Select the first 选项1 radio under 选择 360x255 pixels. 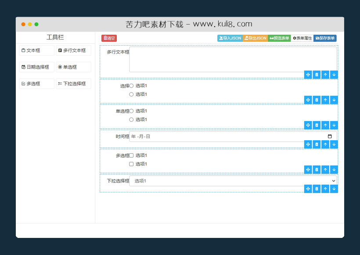[132, 85]
